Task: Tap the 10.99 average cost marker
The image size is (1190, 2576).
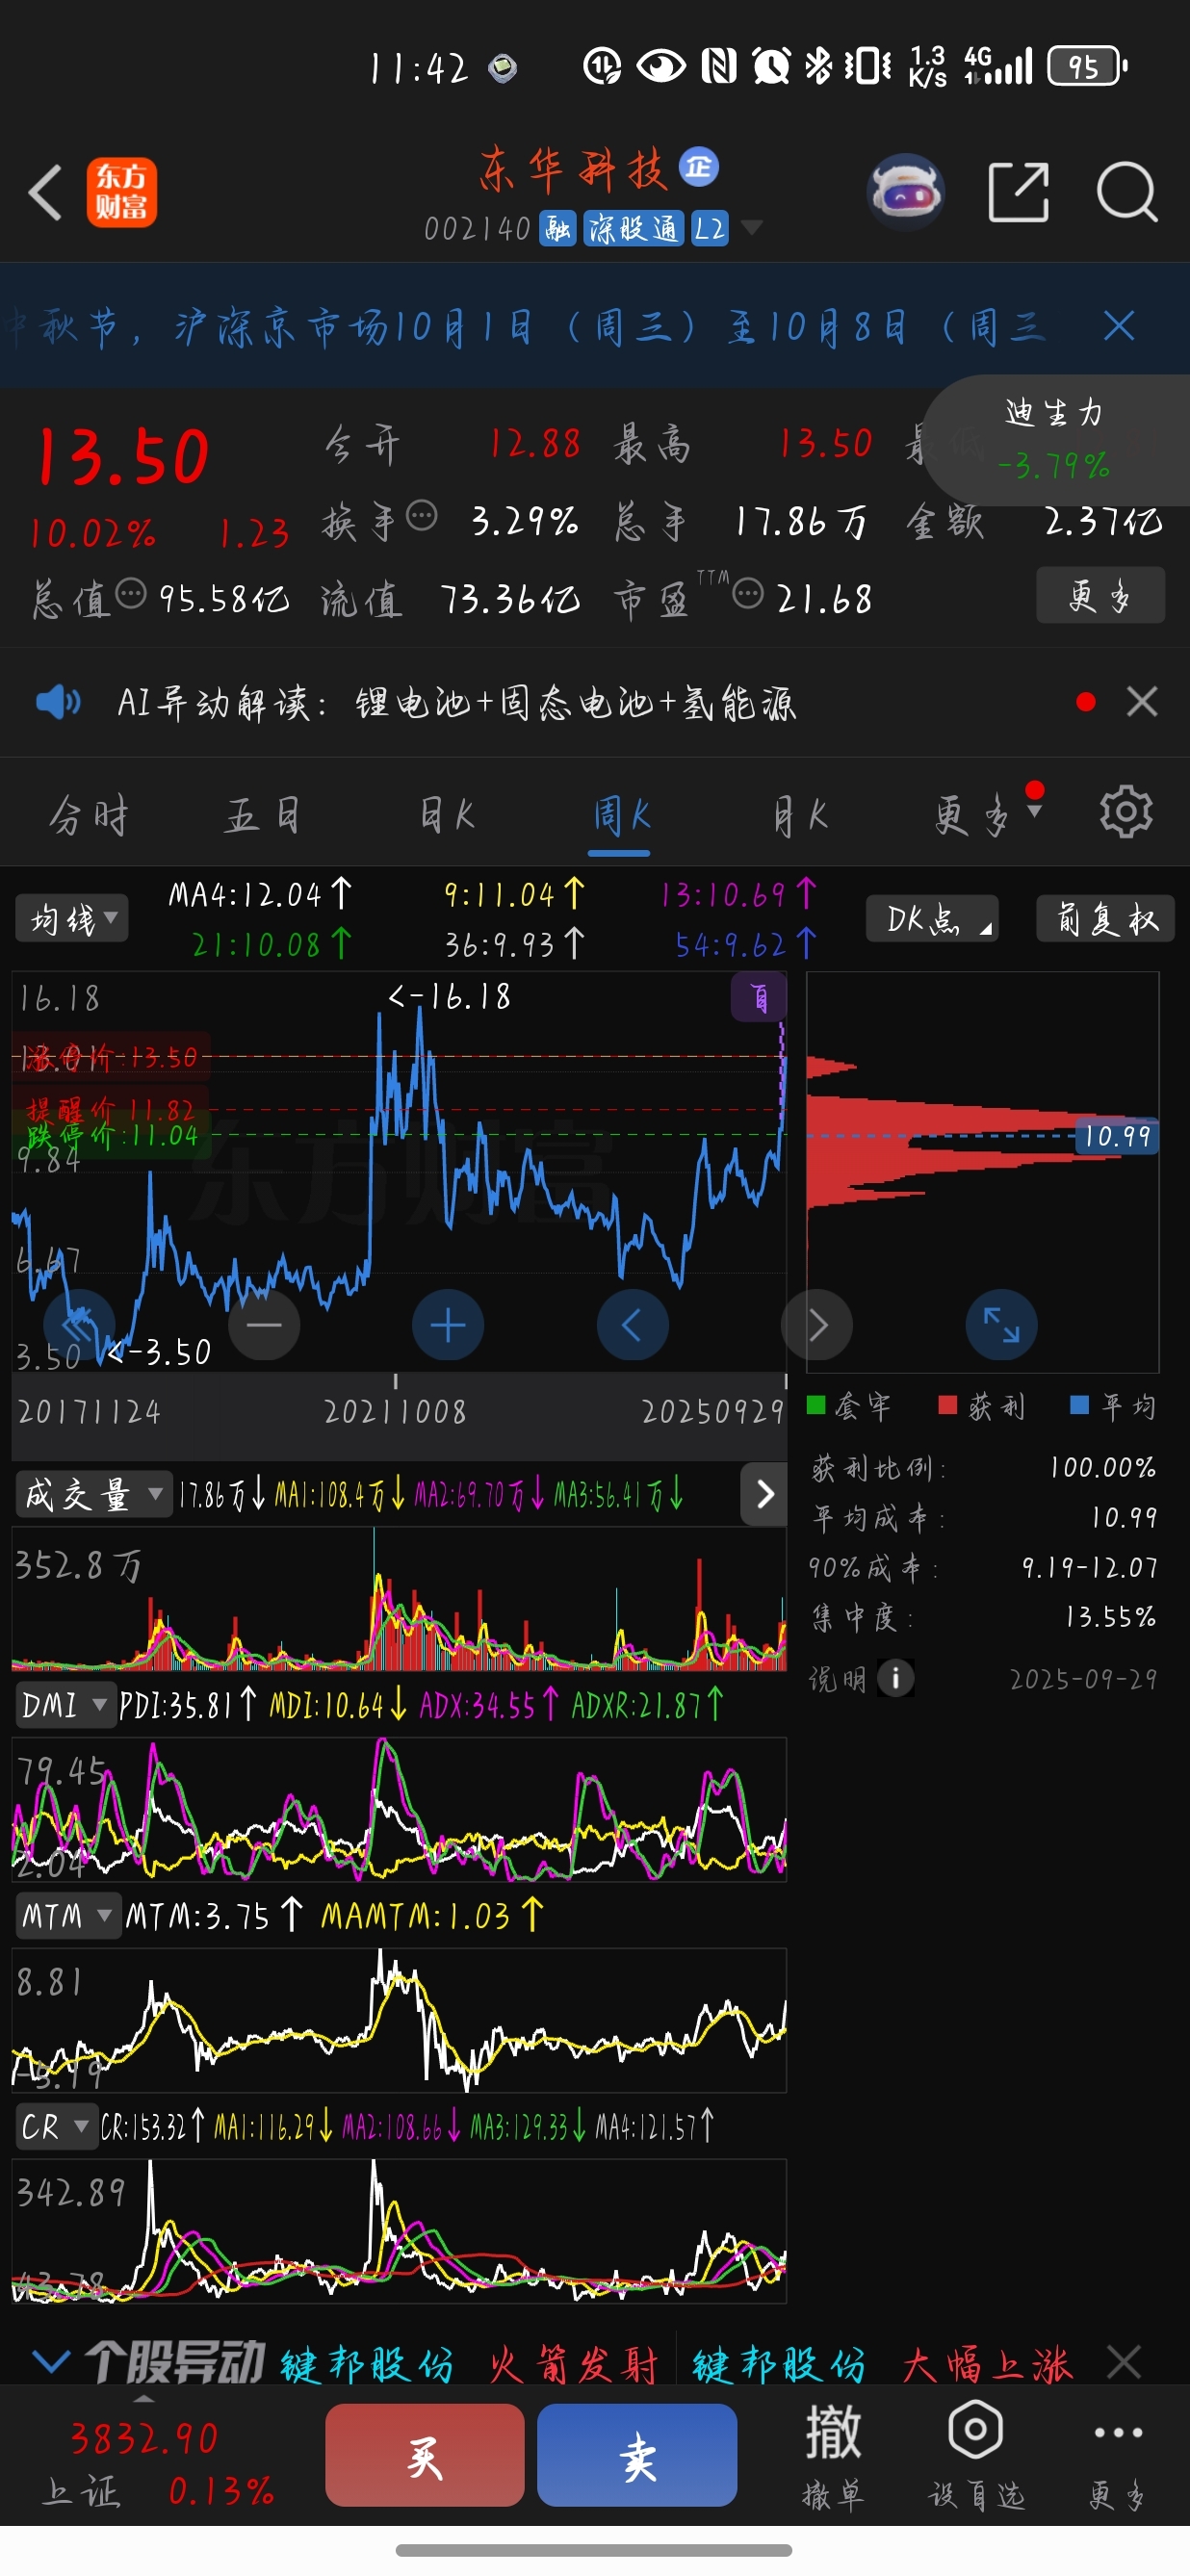Action: pyautogui.click(x=1117, y=1136)
